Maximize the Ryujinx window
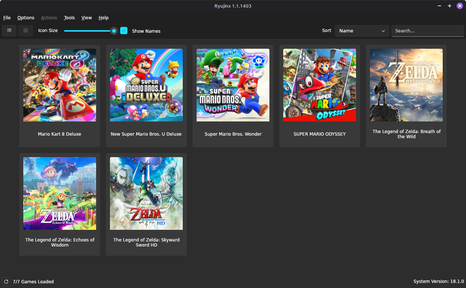 coord(450,6)
